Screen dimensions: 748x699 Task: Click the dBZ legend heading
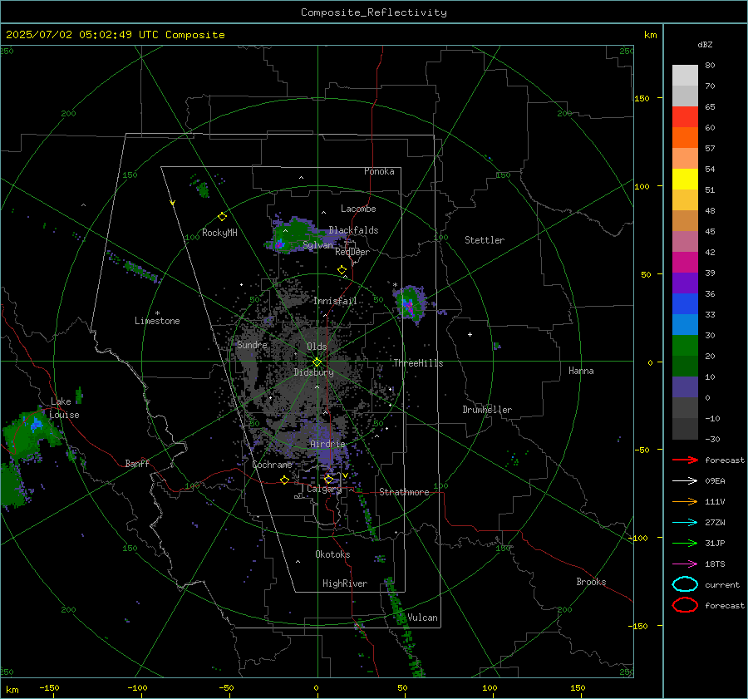(705, 45)
